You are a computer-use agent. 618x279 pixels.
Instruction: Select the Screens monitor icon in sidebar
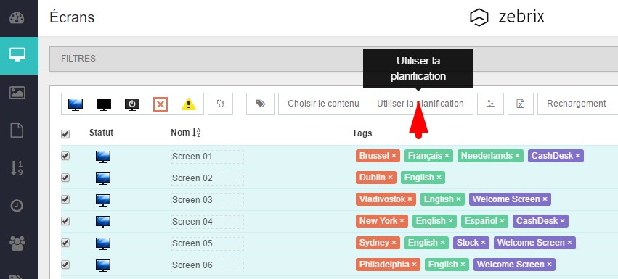[x=17, y=54]
